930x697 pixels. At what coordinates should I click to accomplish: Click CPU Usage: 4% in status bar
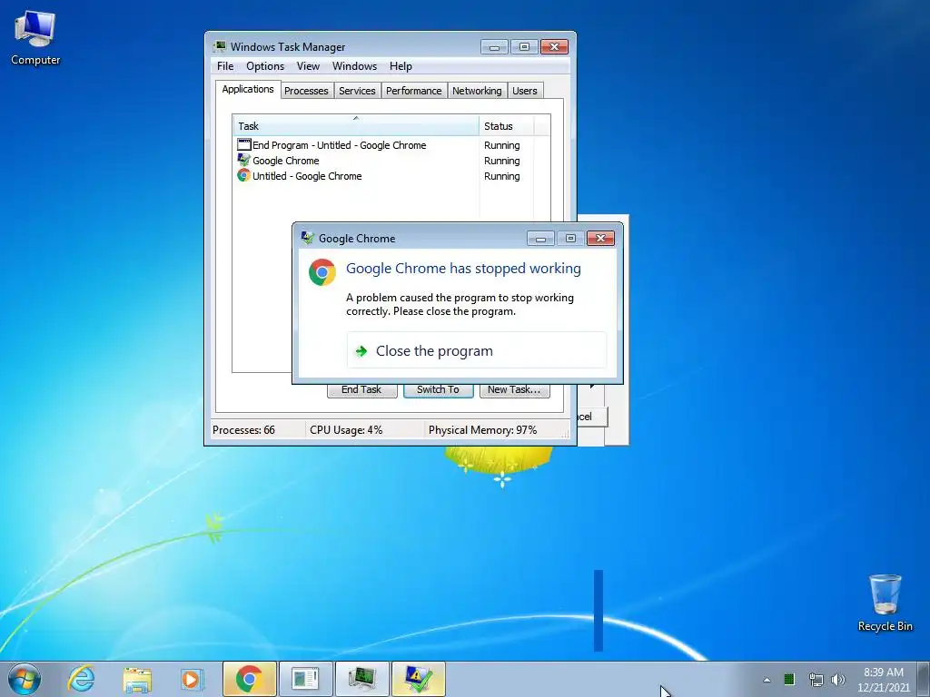point(346,429)
